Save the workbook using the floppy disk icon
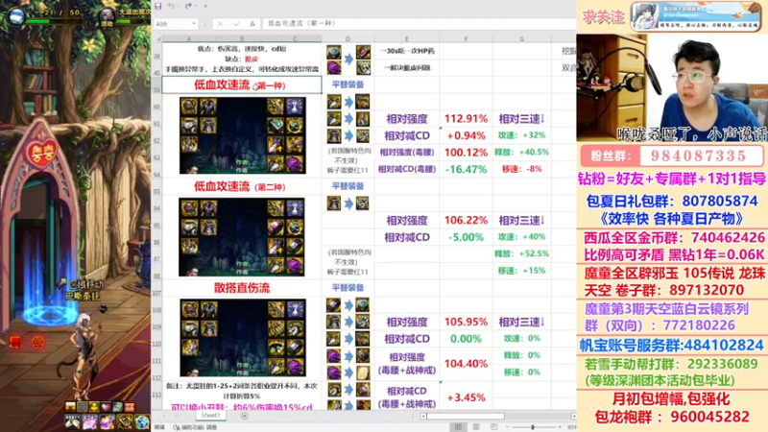The image size is (768, 432). click(157, 7)
